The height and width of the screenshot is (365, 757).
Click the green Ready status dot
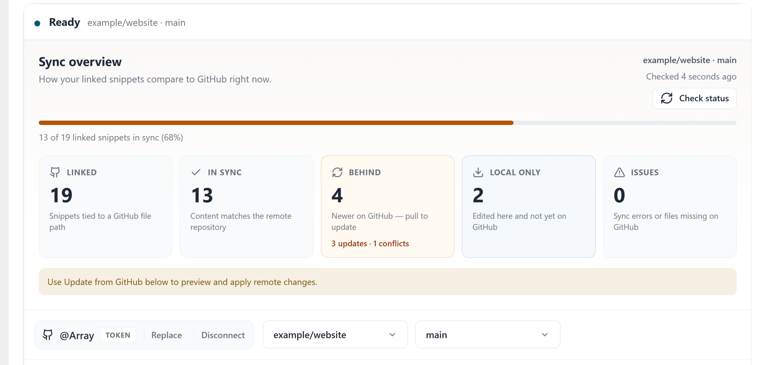pyautogui.click(x=37, y=23)
